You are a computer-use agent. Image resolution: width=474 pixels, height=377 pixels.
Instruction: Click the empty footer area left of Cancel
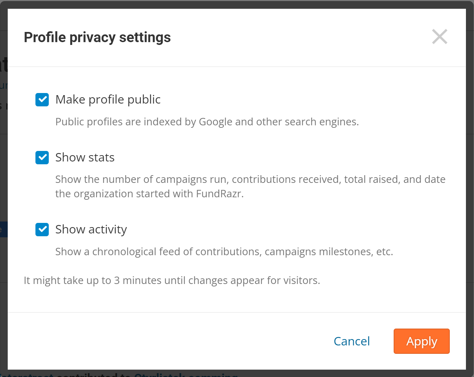coord(168,341)
